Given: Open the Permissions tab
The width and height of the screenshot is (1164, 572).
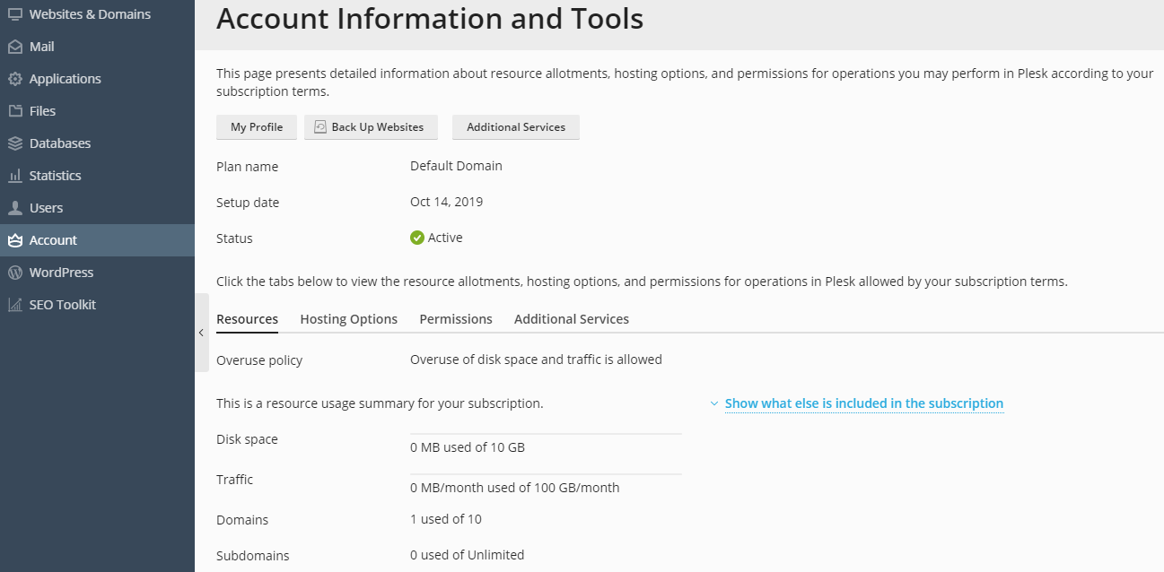Looking at the screenshot, I should [x=456, y=319].
